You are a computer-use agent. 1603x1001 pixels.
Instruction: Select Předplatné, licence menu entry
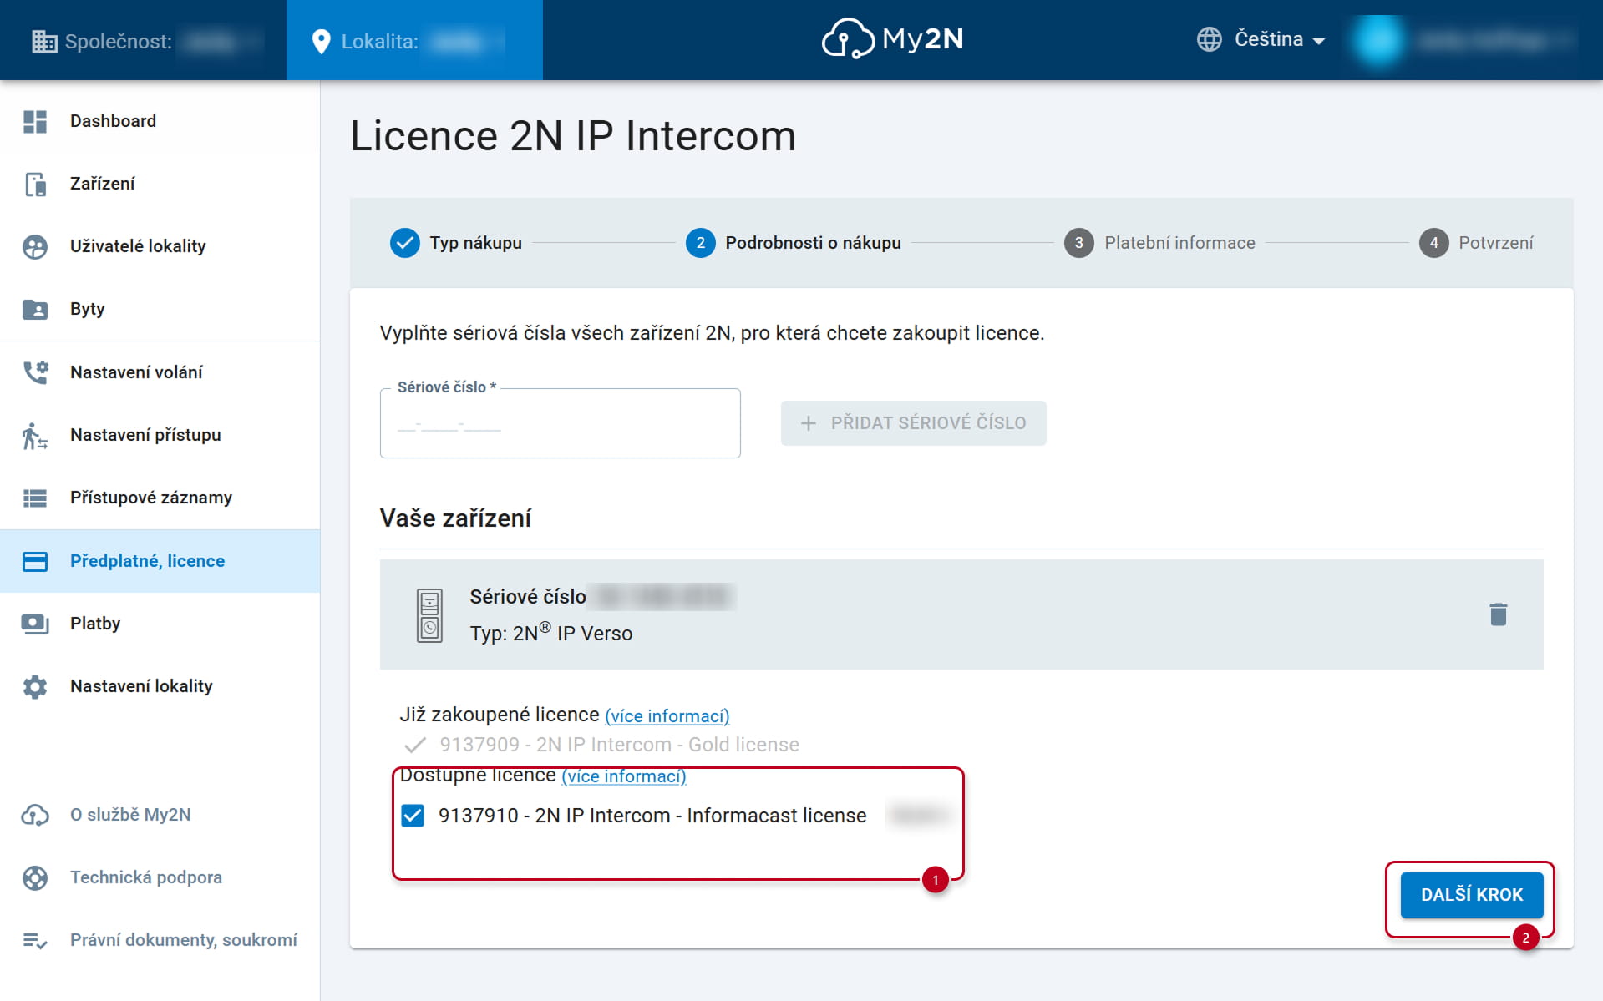click(160, 561)
